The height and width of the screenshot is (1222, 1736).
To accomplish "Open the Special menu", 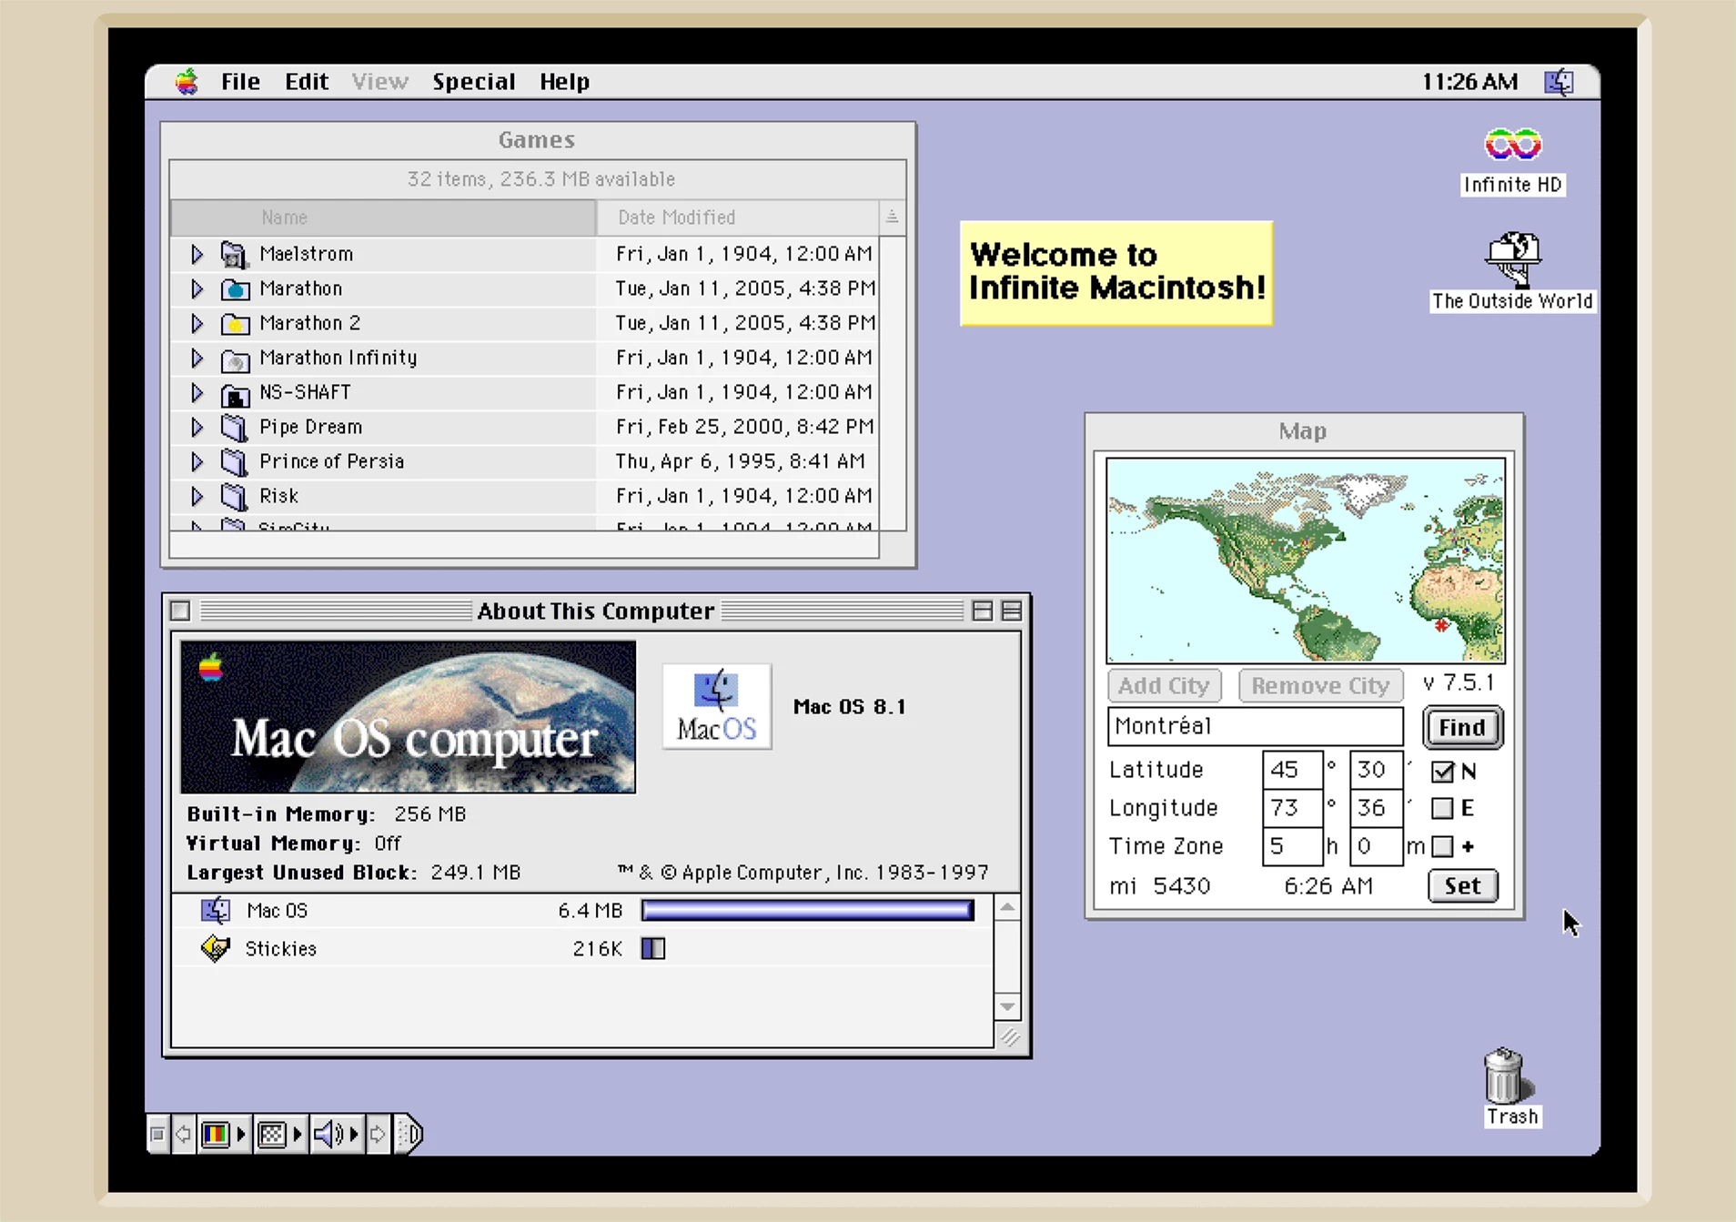I will click(x=474, y=82).
